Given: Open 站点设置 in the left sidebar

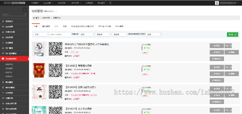Looking at the screenshot, I should coord(15,27).
